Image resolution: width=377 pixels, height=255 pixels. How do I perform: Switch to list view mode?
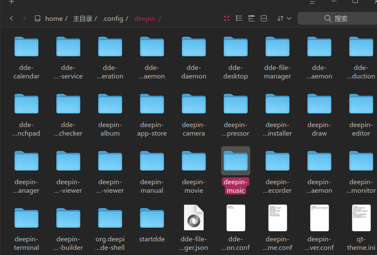coord(239,18)
